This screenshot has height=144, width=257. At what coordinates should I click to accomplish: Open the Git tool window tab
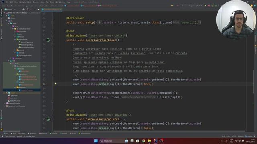tap(6, 134)
